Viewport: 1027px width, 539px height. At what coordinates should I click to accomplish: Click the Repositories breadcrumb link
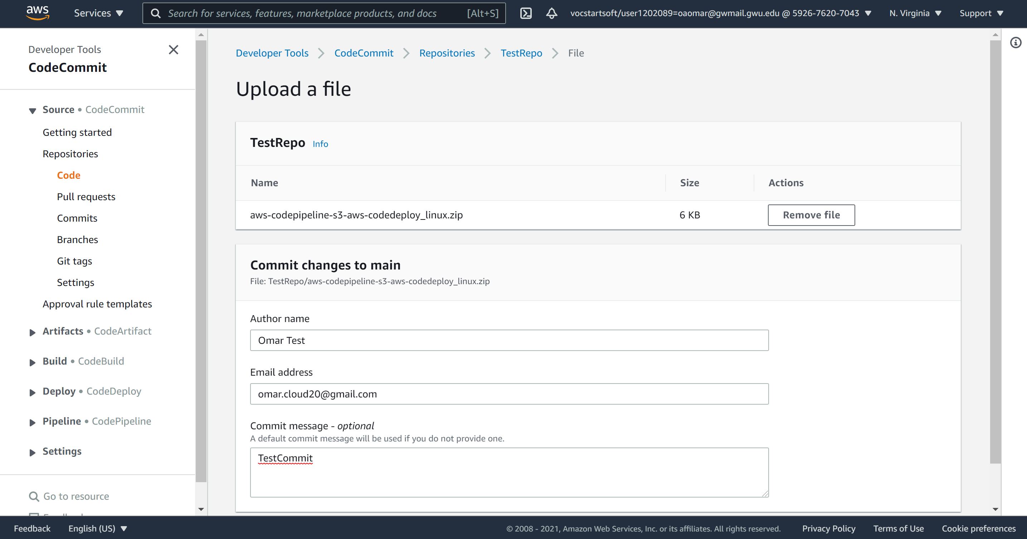[447, 53]
